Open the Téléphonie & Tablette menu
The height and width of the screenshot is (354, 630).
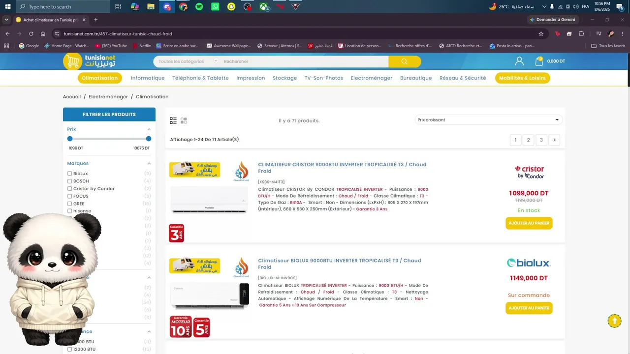coord(200,78)
